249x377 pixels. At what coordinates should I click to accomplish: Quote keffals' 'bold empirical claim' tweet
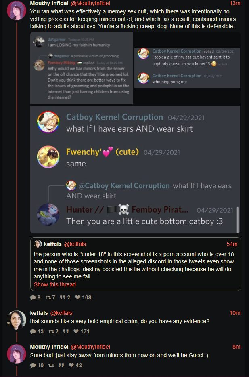pos(65,331)
